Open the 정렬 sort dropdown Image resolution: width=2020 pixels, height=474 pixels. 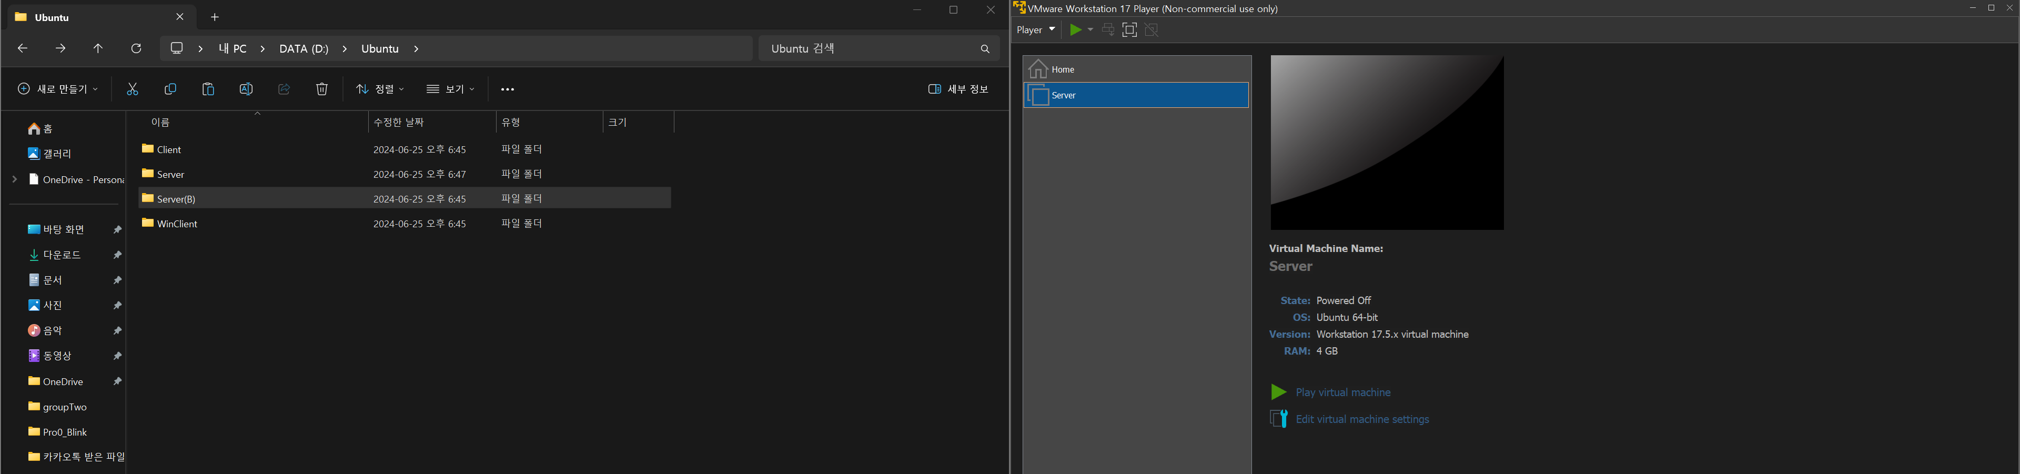(380, 89)
